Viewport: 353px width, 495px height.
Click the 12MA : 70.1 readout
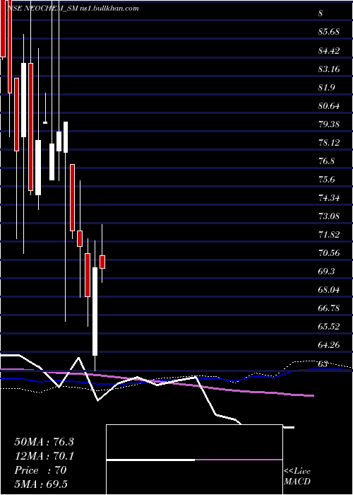(x=44, y=456)
